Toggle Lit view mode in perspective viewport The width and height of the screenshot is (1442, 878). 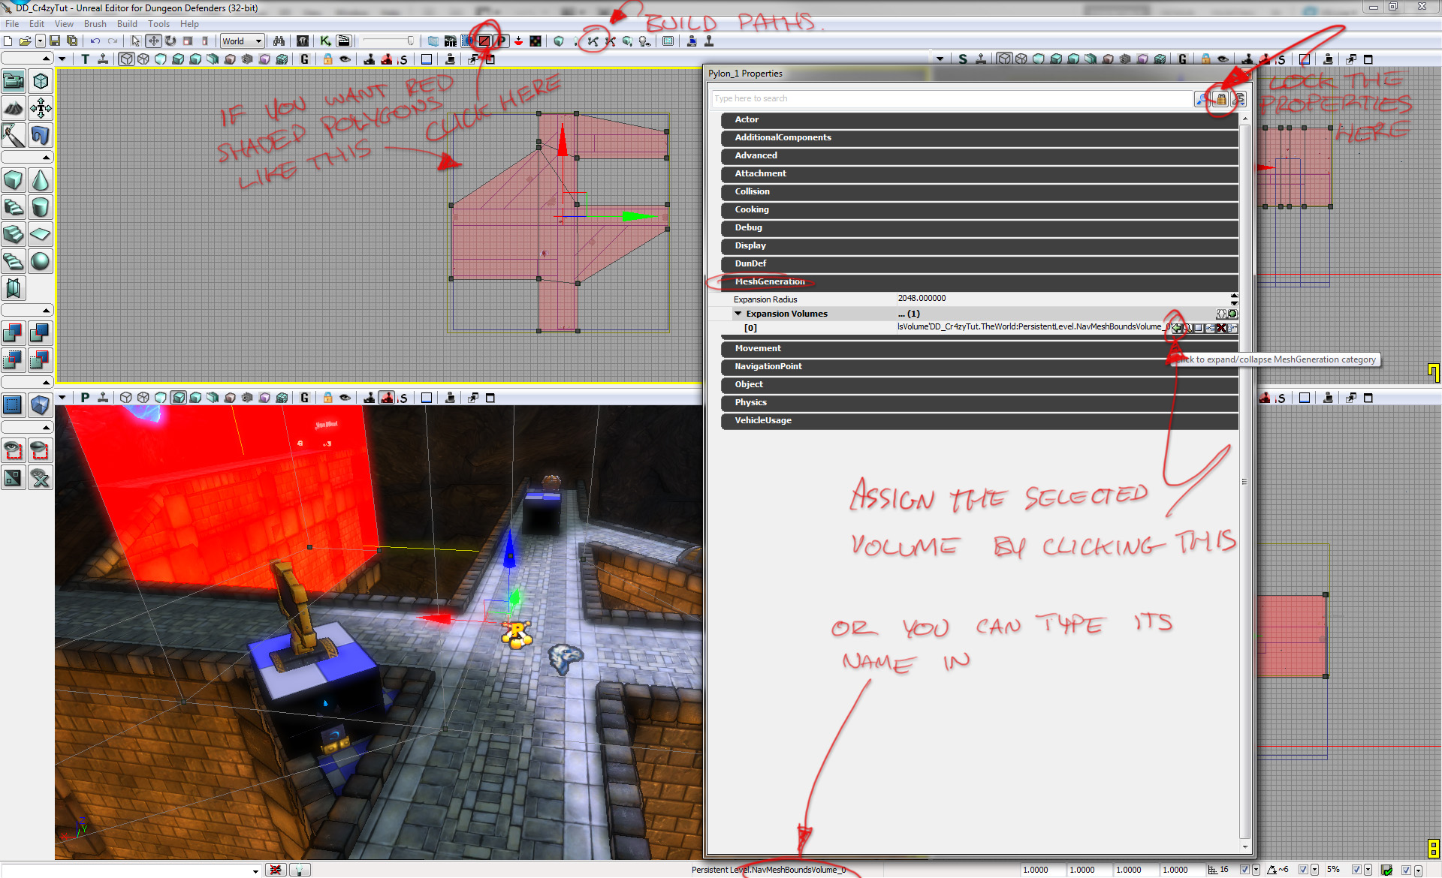point(178,398)
